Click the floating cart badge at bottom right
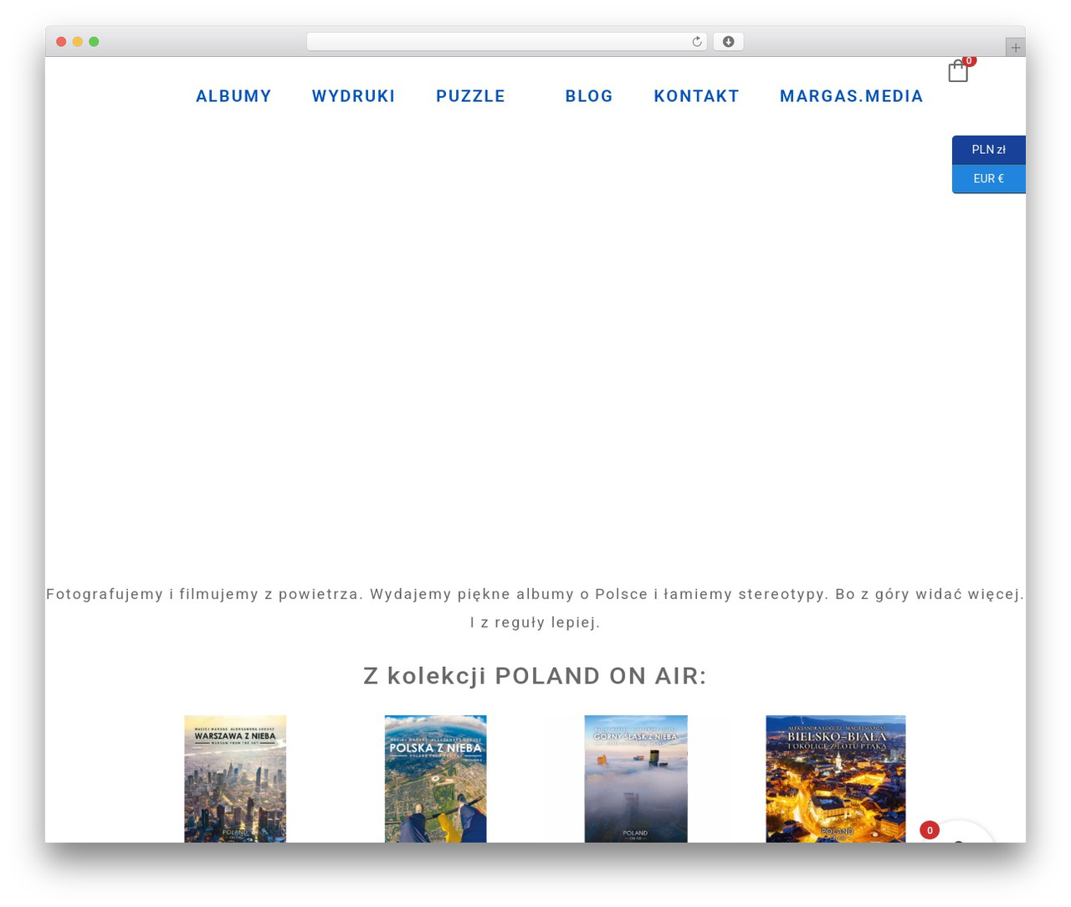Viewport: 1071px width, 907px height. tap(930, 830)
